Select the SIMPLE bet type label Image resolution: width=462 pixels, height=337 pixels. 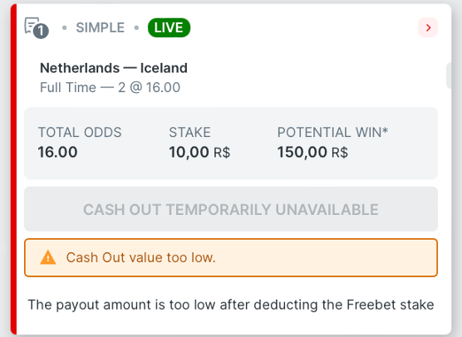point(101,27)
